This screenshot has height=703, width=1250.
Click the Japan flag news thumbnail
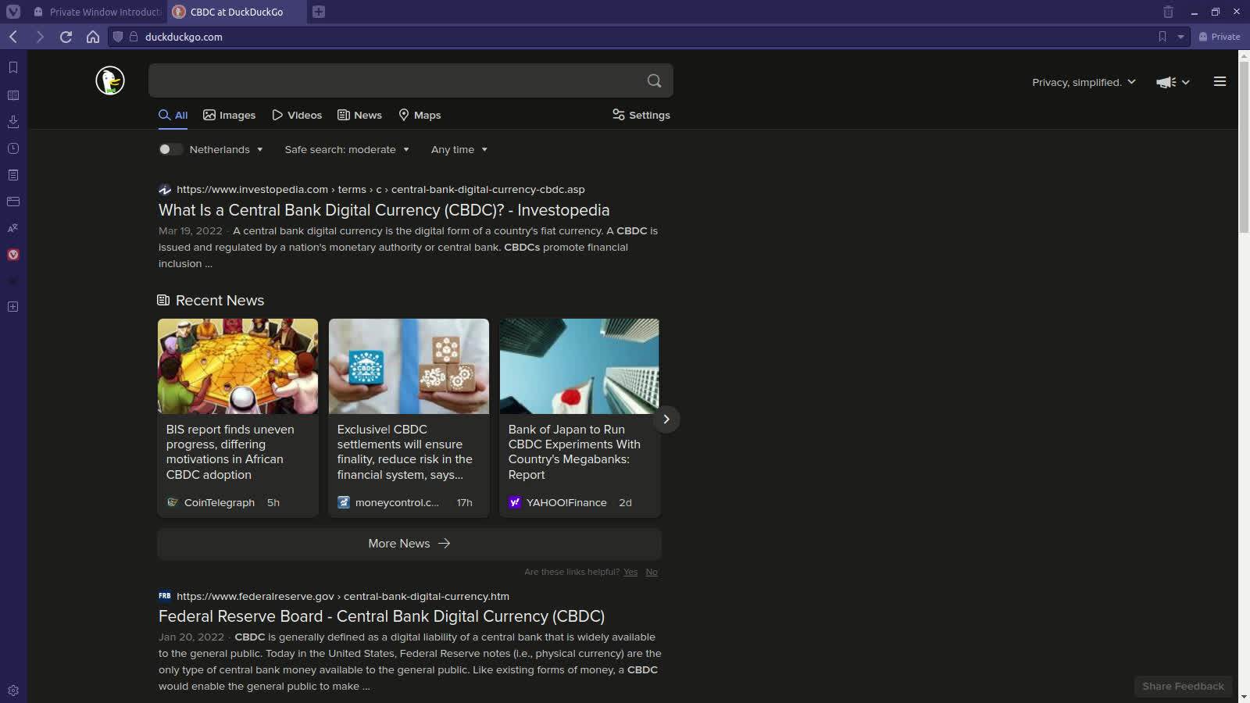click(579, 366)
